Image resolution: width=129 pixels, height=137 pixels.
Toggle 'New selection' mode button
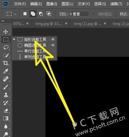click(25, 14)
